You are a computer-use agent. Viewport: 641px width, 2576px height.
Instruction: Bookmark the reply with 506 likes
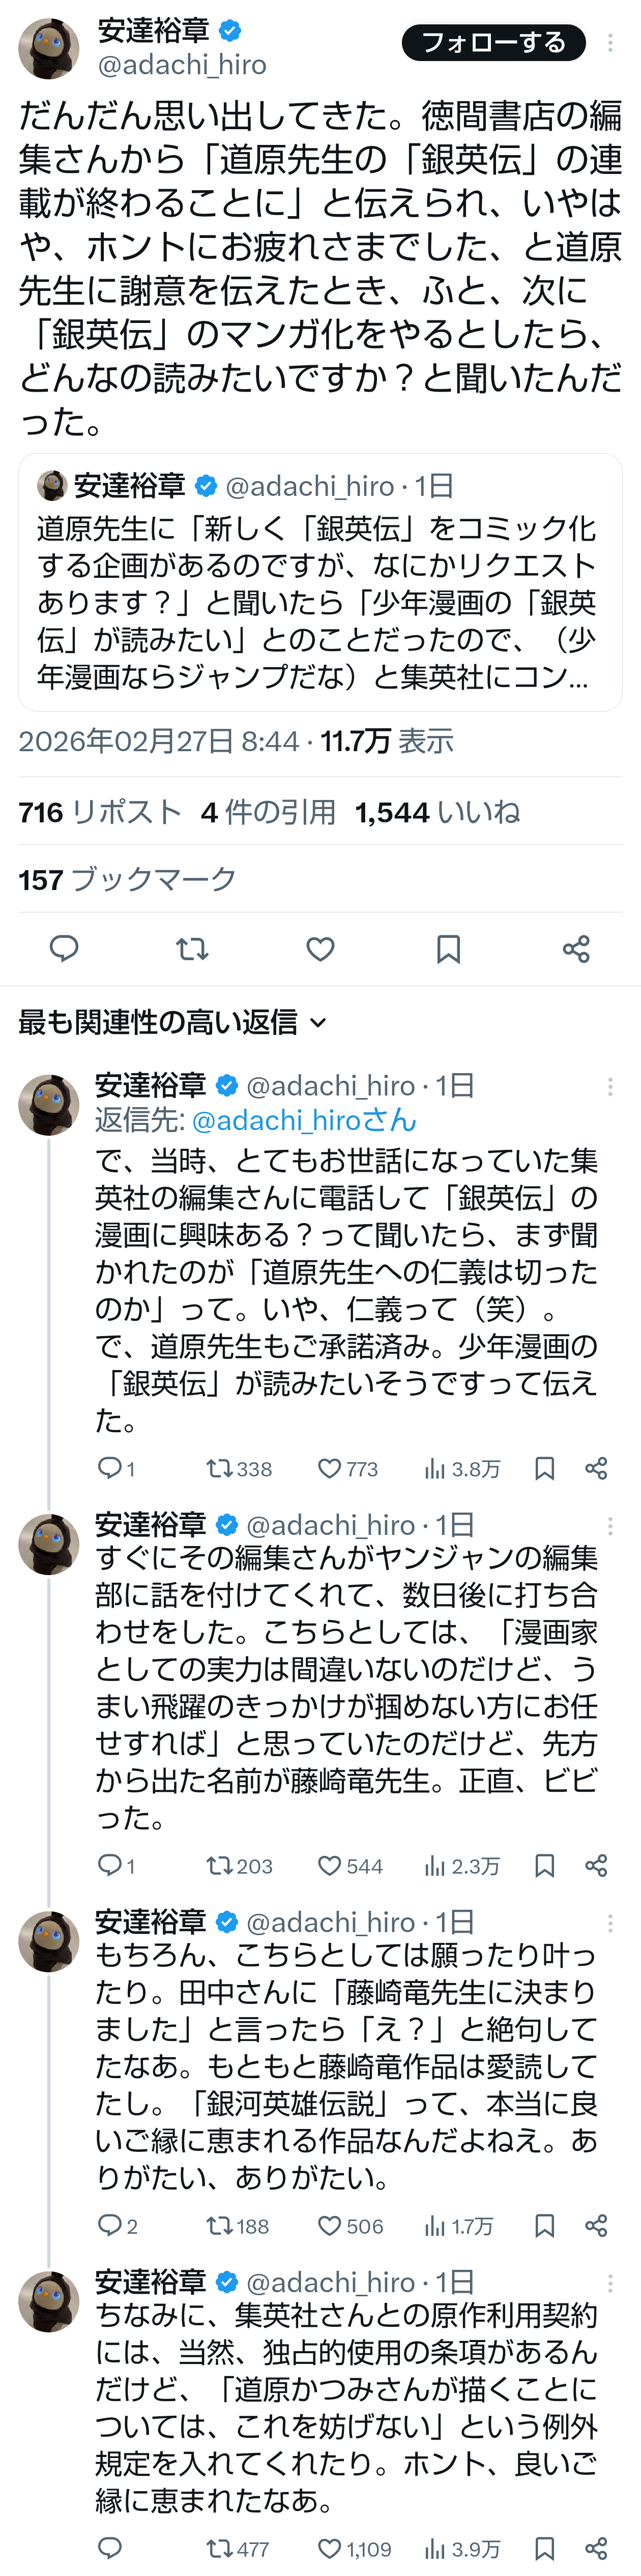(x=544, y=2226)
